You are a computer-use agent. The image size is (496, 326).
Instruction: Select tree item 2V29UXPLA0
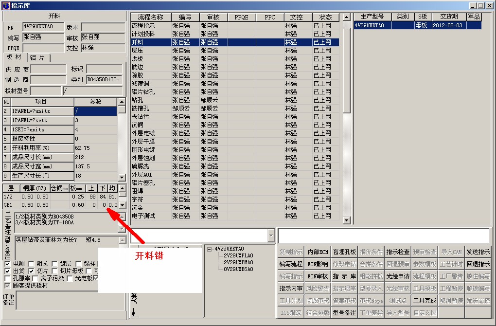pos(238,255)
